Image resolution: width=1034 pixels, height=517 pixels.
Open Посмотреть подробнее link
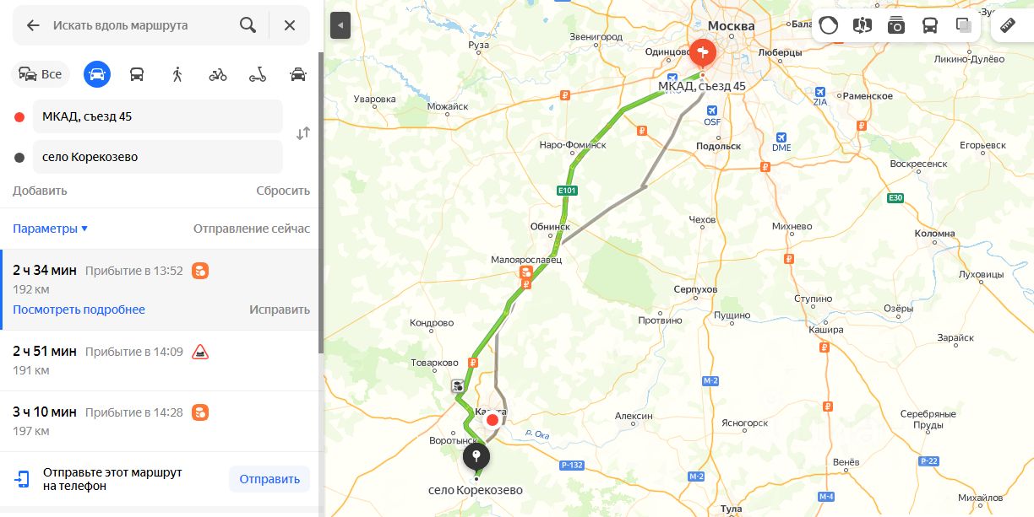pos(79,310)
